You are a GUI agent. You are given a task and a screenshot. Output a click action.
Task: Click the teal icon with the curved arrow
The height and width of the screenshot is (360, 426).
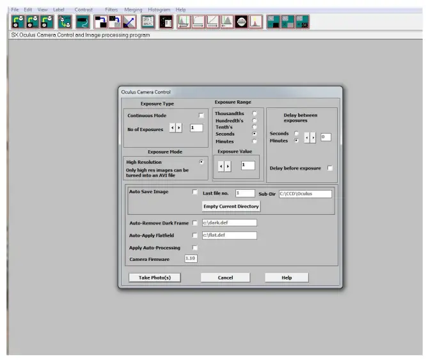pos(83,22)
